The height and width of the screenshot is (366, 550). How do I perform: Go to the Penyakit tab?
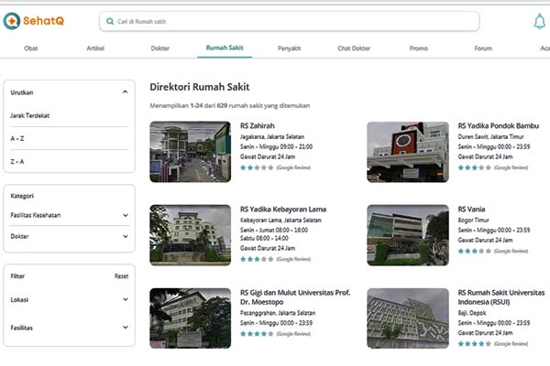coord(289,48)
